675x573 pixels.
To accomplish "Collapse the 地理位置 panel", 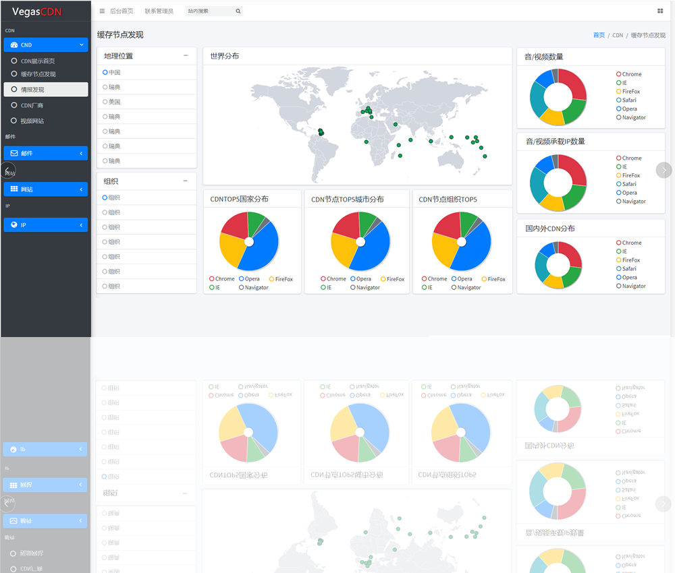I will tap(186, 56).
